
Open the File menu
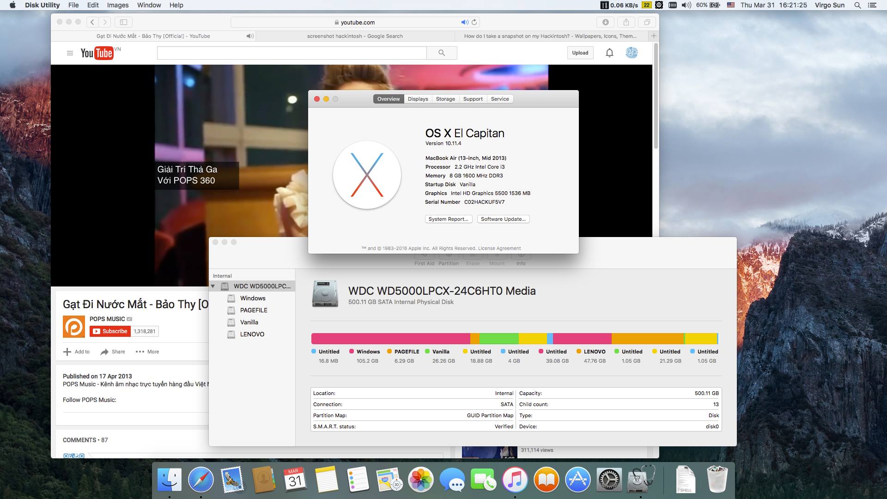pos(73,5)
